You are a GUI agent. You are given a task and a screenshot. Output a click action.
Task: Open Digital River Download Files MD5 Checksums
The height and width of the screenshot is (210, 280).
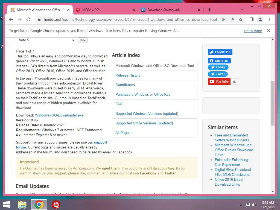tap(233, 172)
